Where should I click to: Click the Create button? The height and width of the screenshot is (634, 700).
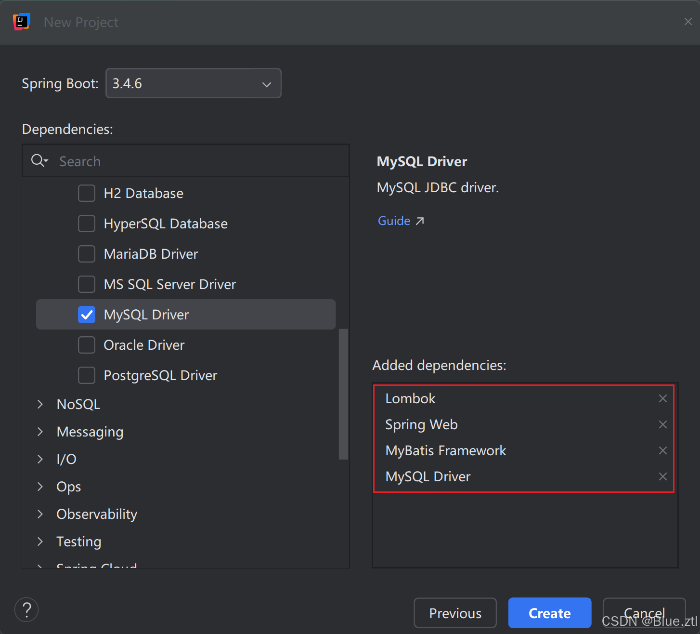tap(550, 613)
